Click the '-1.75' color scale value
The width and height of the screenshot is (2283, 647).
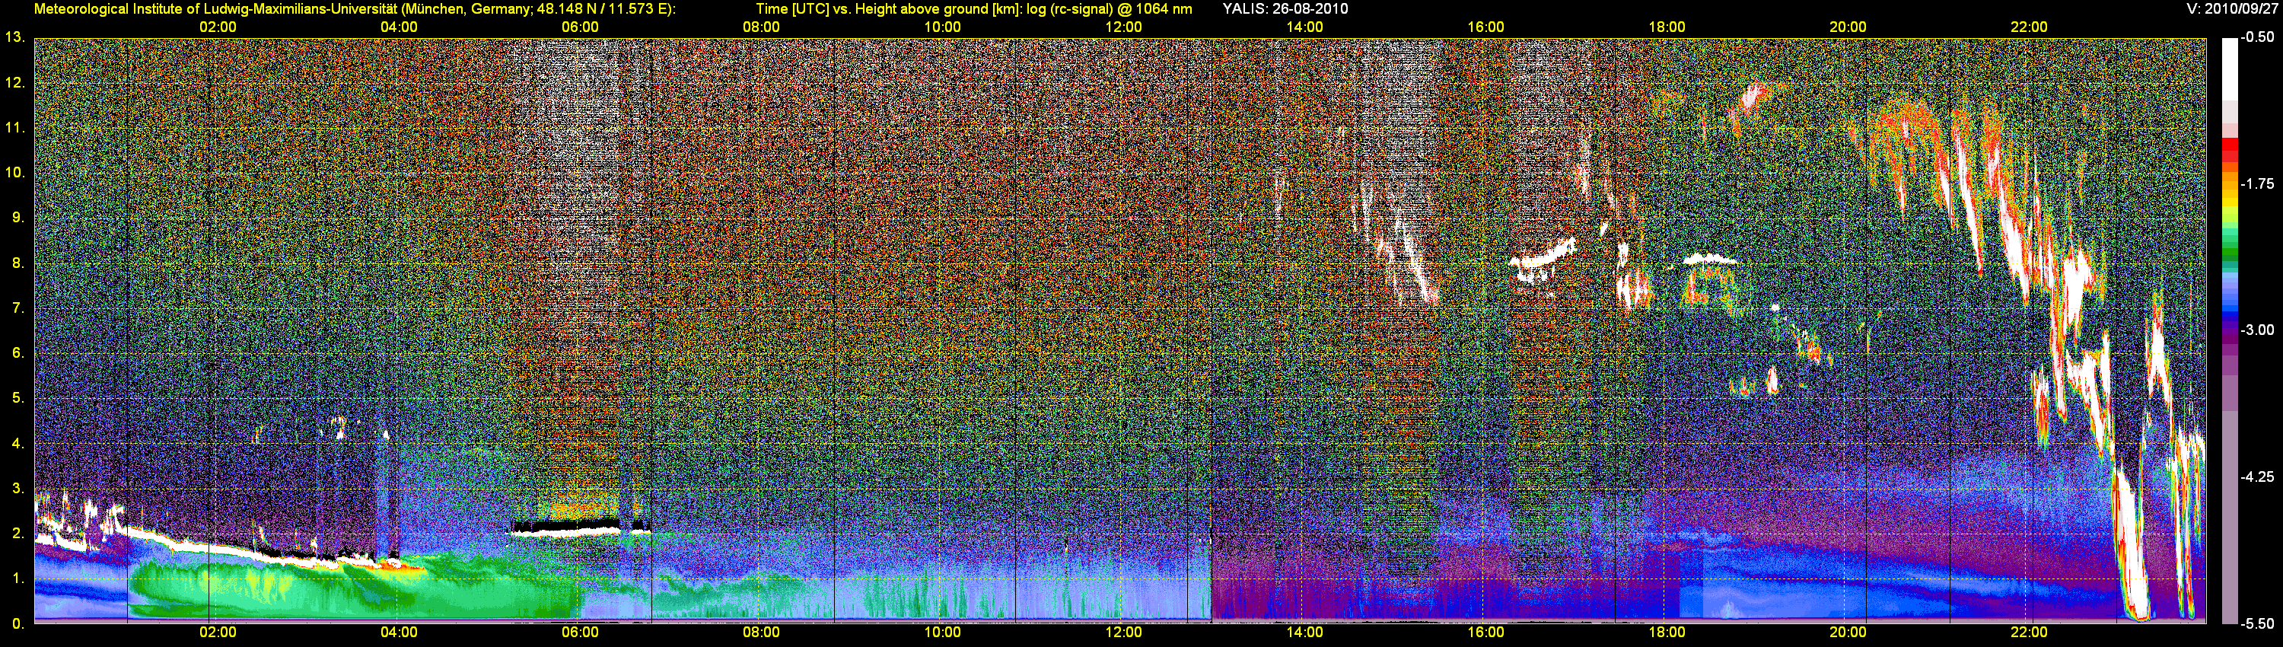click(2258, 183)
